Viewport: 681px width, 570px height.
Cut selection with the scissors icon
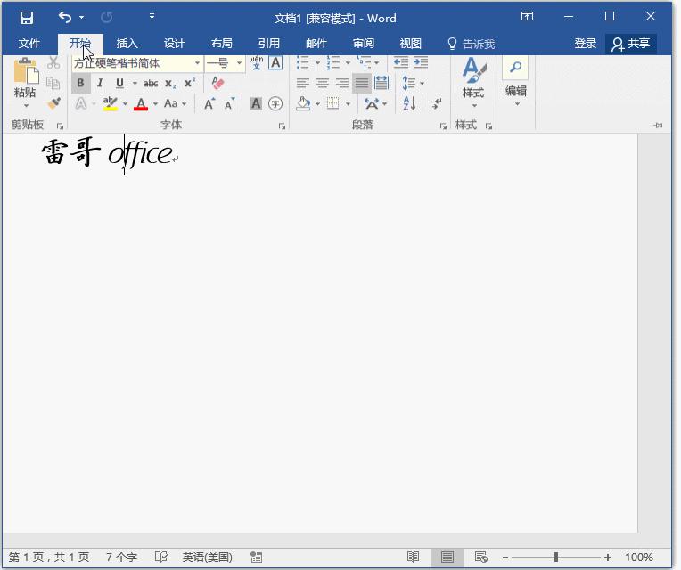coord(53,63)
